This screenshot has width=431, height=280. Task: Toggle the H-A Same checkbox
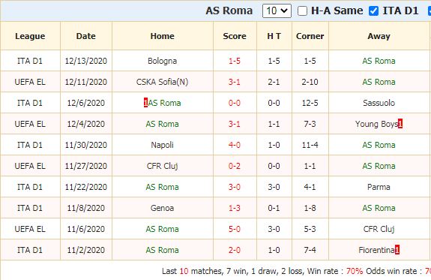(302, 11)
